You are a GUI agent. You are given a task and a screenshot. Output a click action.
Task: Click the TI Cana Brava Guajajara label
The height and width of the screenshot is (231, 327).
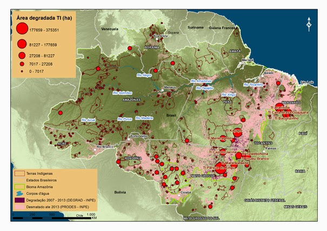pyautogui.click(x=288, y=112)
